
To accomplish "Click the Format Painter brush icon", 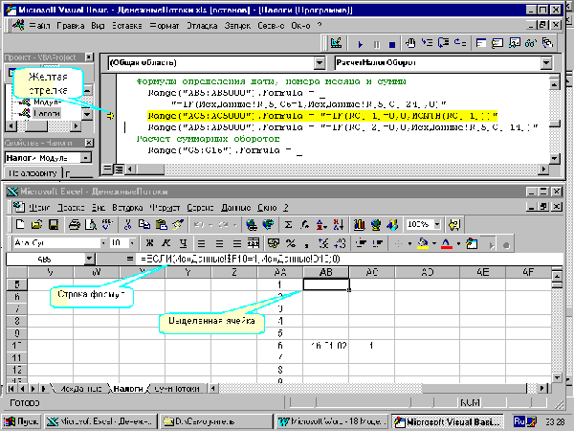I will click(x=178, y=224).
